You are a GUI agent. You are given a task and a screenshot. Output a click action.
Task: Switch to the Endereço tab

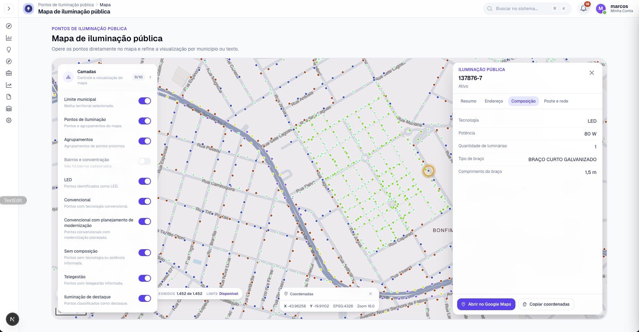coord(494,101)
